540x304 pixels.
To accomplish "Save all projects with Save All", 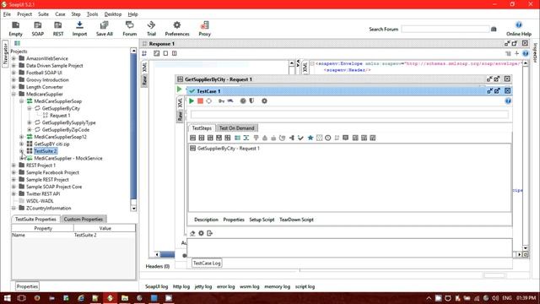I will (x=105, y=29).
